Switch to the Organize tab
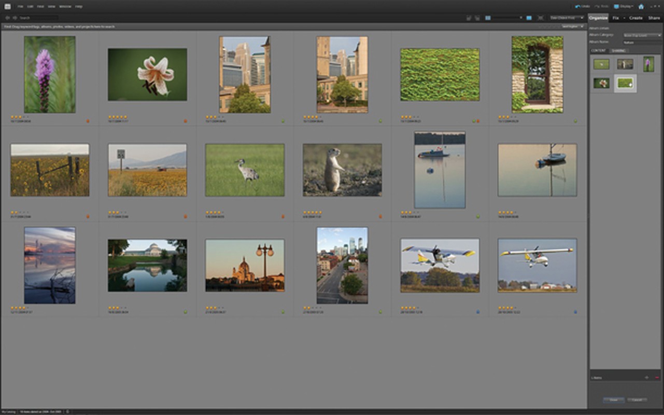The width and height of the screenshot is (664, 415). [x=598, y=18]
